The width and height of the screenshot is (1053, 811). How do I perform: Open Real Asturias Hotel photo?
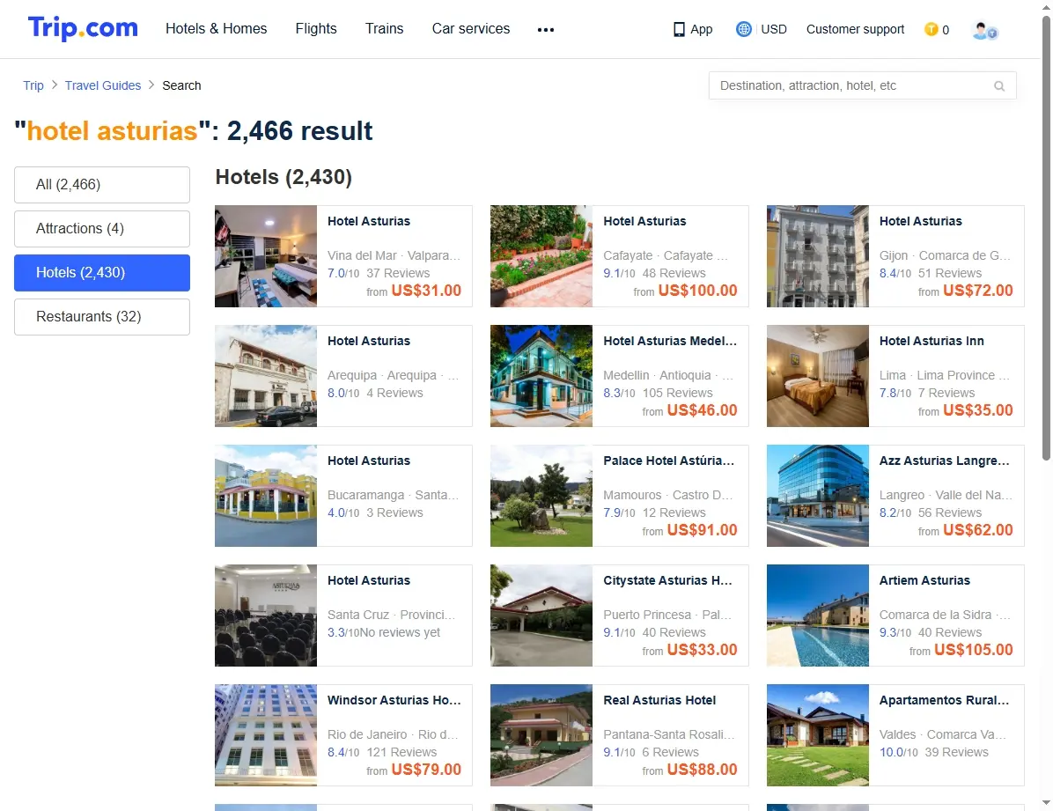point(541,735)
